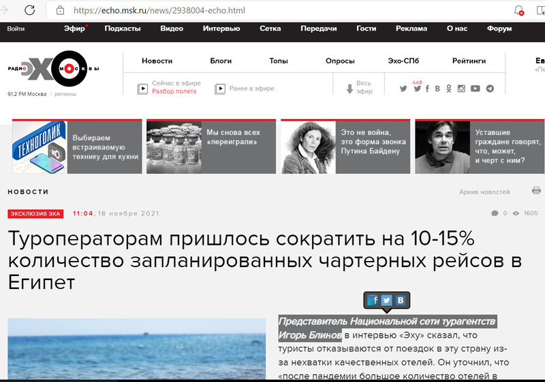Screen dimensions: 545x382
Task: Reload the page with browser refresh button
Action: click(x=29, y=10)
